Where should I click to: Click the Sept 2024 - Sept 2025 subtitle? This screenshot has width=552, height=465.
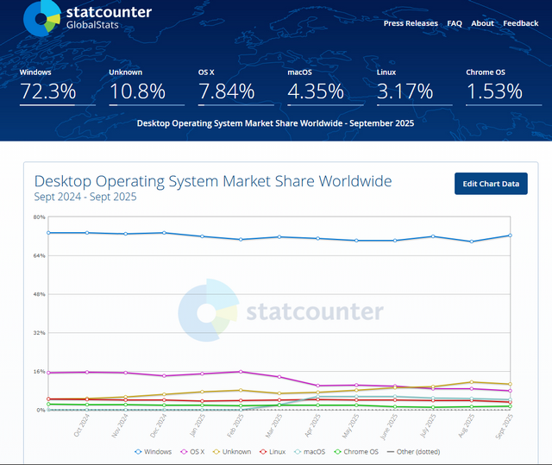coord(85,197)
